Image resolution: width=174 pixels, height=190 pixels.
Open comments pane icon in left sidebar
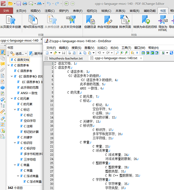(x=3, y=64)
